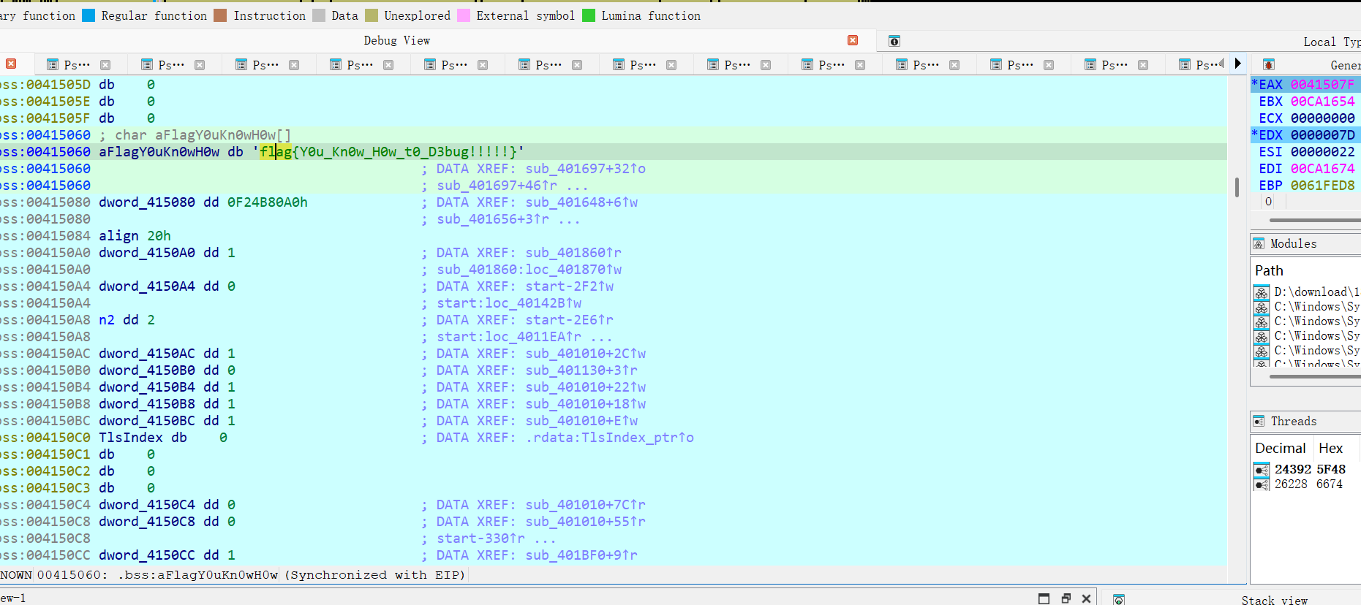Click the Modules list horizontal scrollbar
The width and height of the screenshot is (1361, 605).
pos(1315,376)
